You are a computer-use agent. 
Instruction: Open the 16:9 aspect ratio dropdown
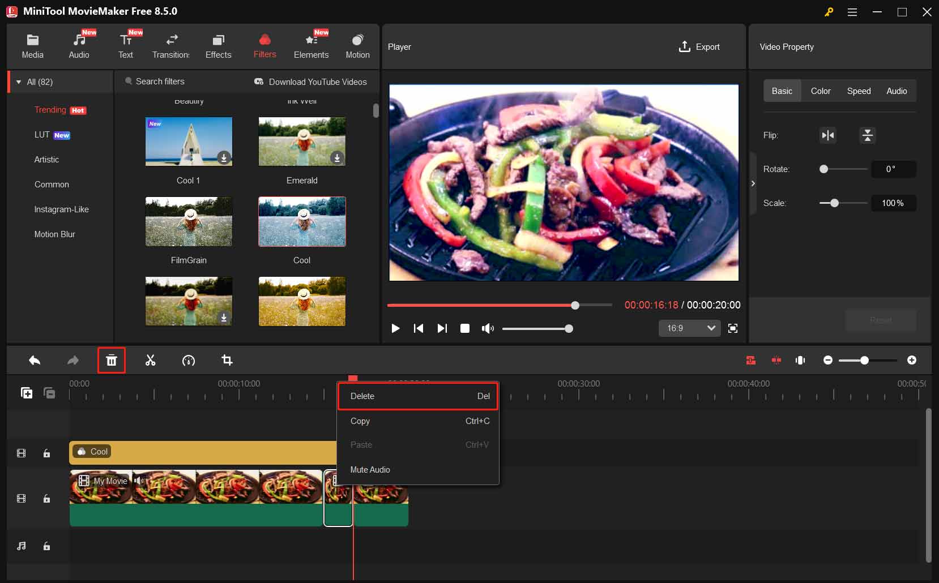coord(689,328)
